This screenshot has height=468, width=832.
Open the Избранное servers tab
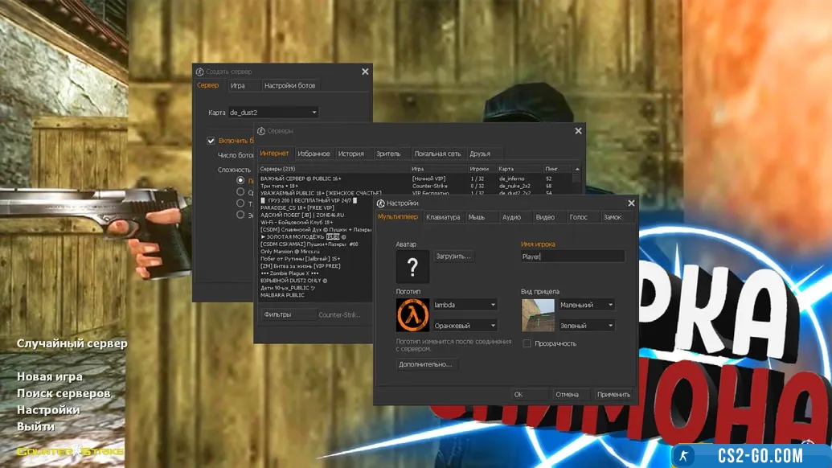pyautogui.click(x=314, y=154)
